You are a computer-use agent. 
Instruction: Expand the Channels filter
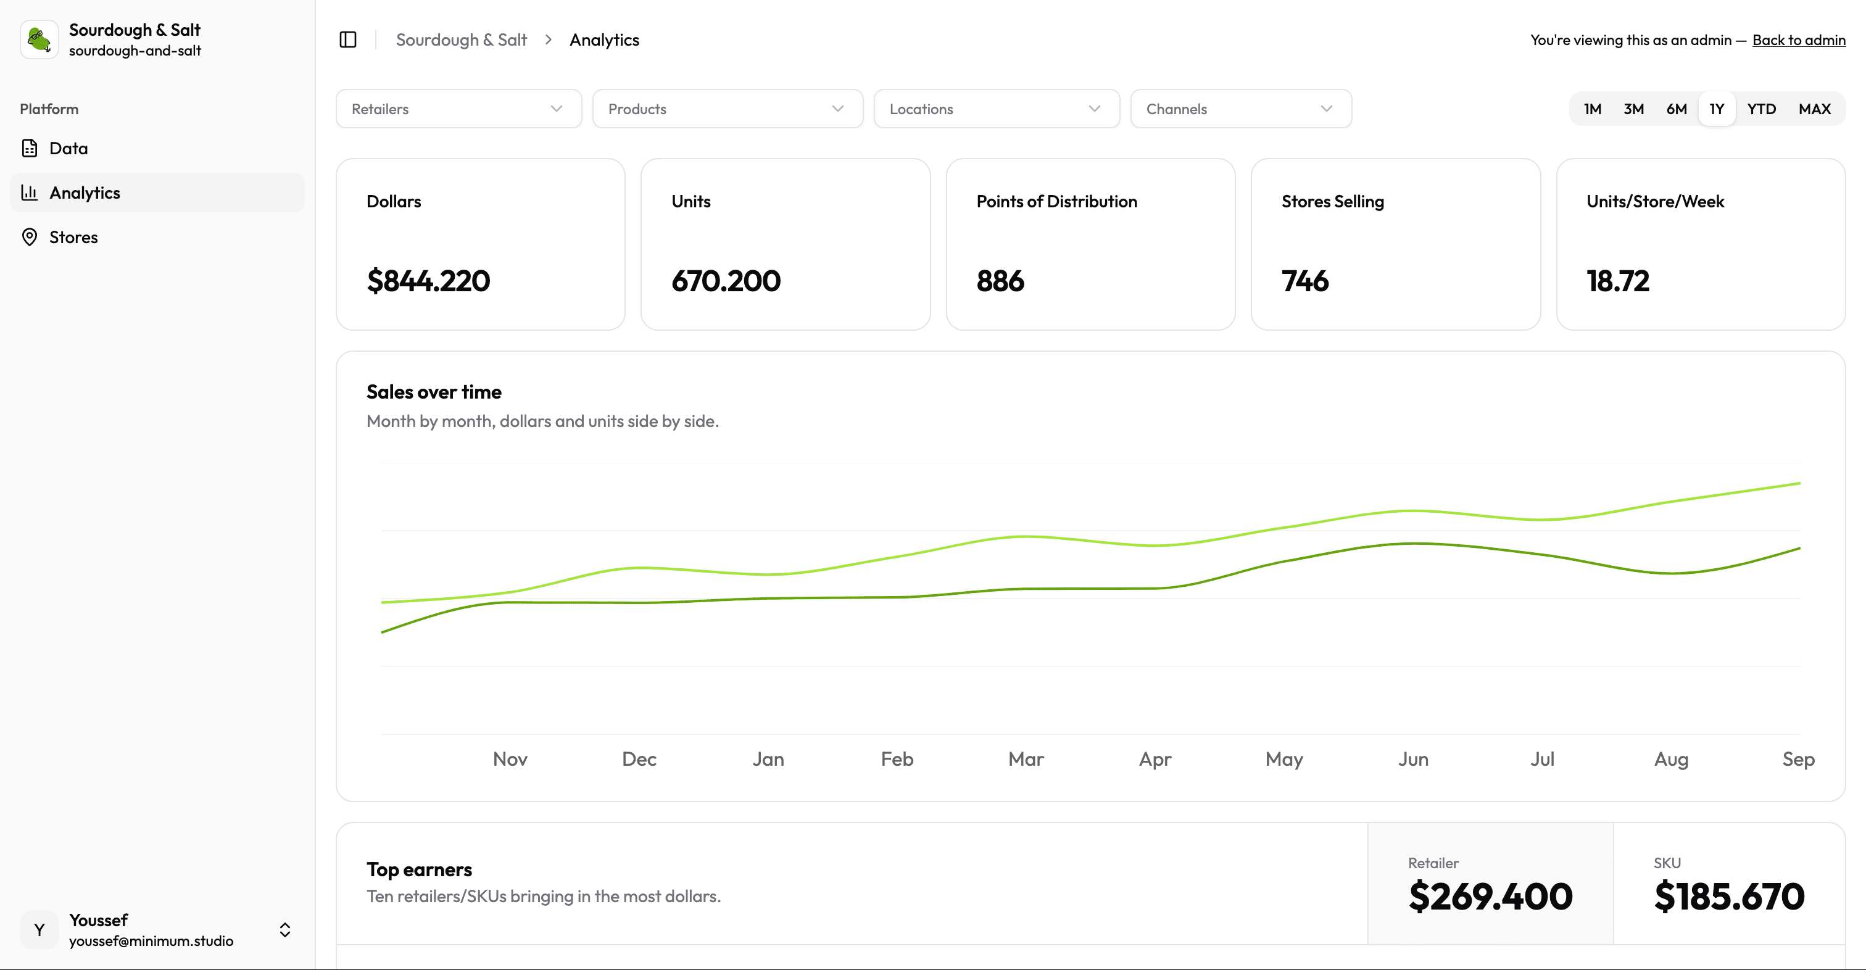click(x=1240, y=109)
